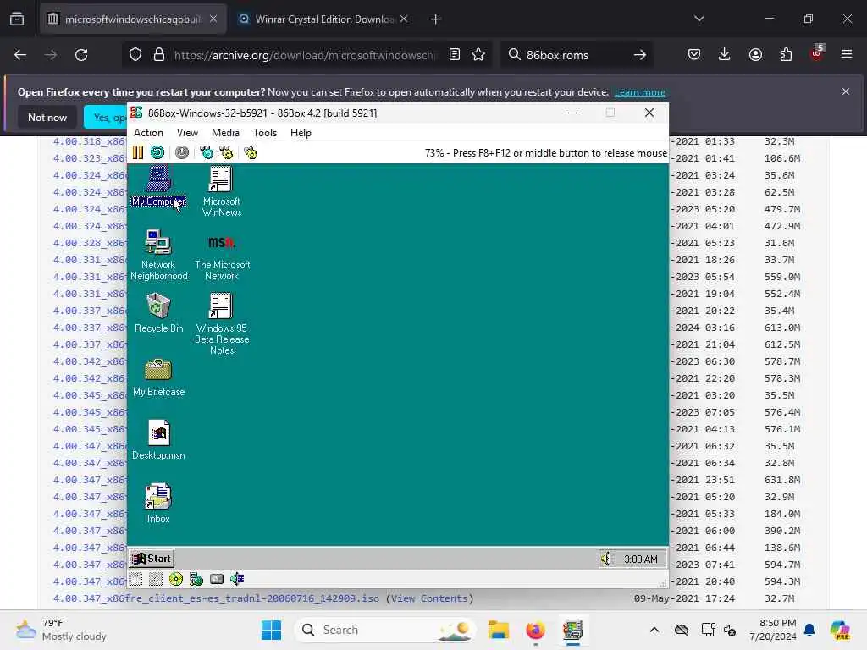Click the Windows taskbar Search box
Screen dimensions: 867x650
tap(385, 630)
